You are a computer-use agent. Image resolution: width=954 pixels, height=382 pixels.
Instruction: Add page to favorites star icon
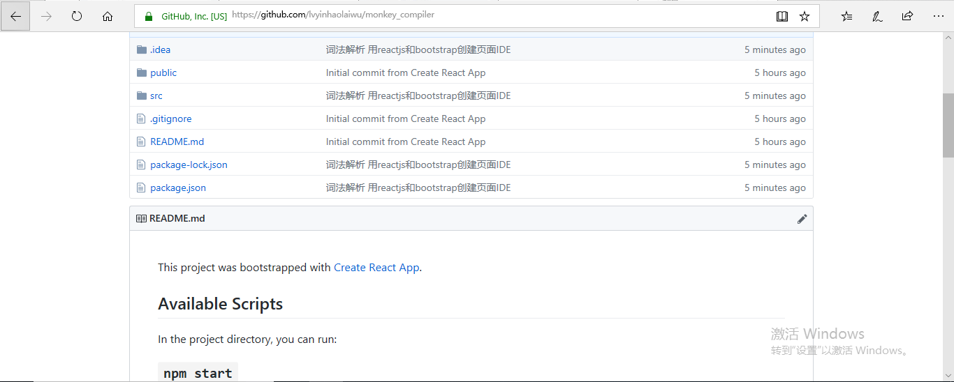point(805,16)
